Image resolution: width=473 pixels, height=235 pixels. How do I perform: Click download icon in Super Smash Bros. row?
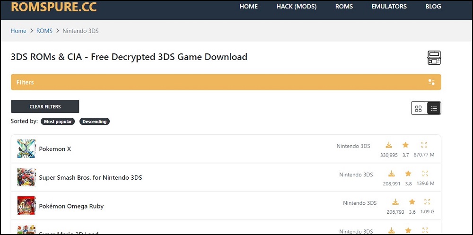point(392,174)
